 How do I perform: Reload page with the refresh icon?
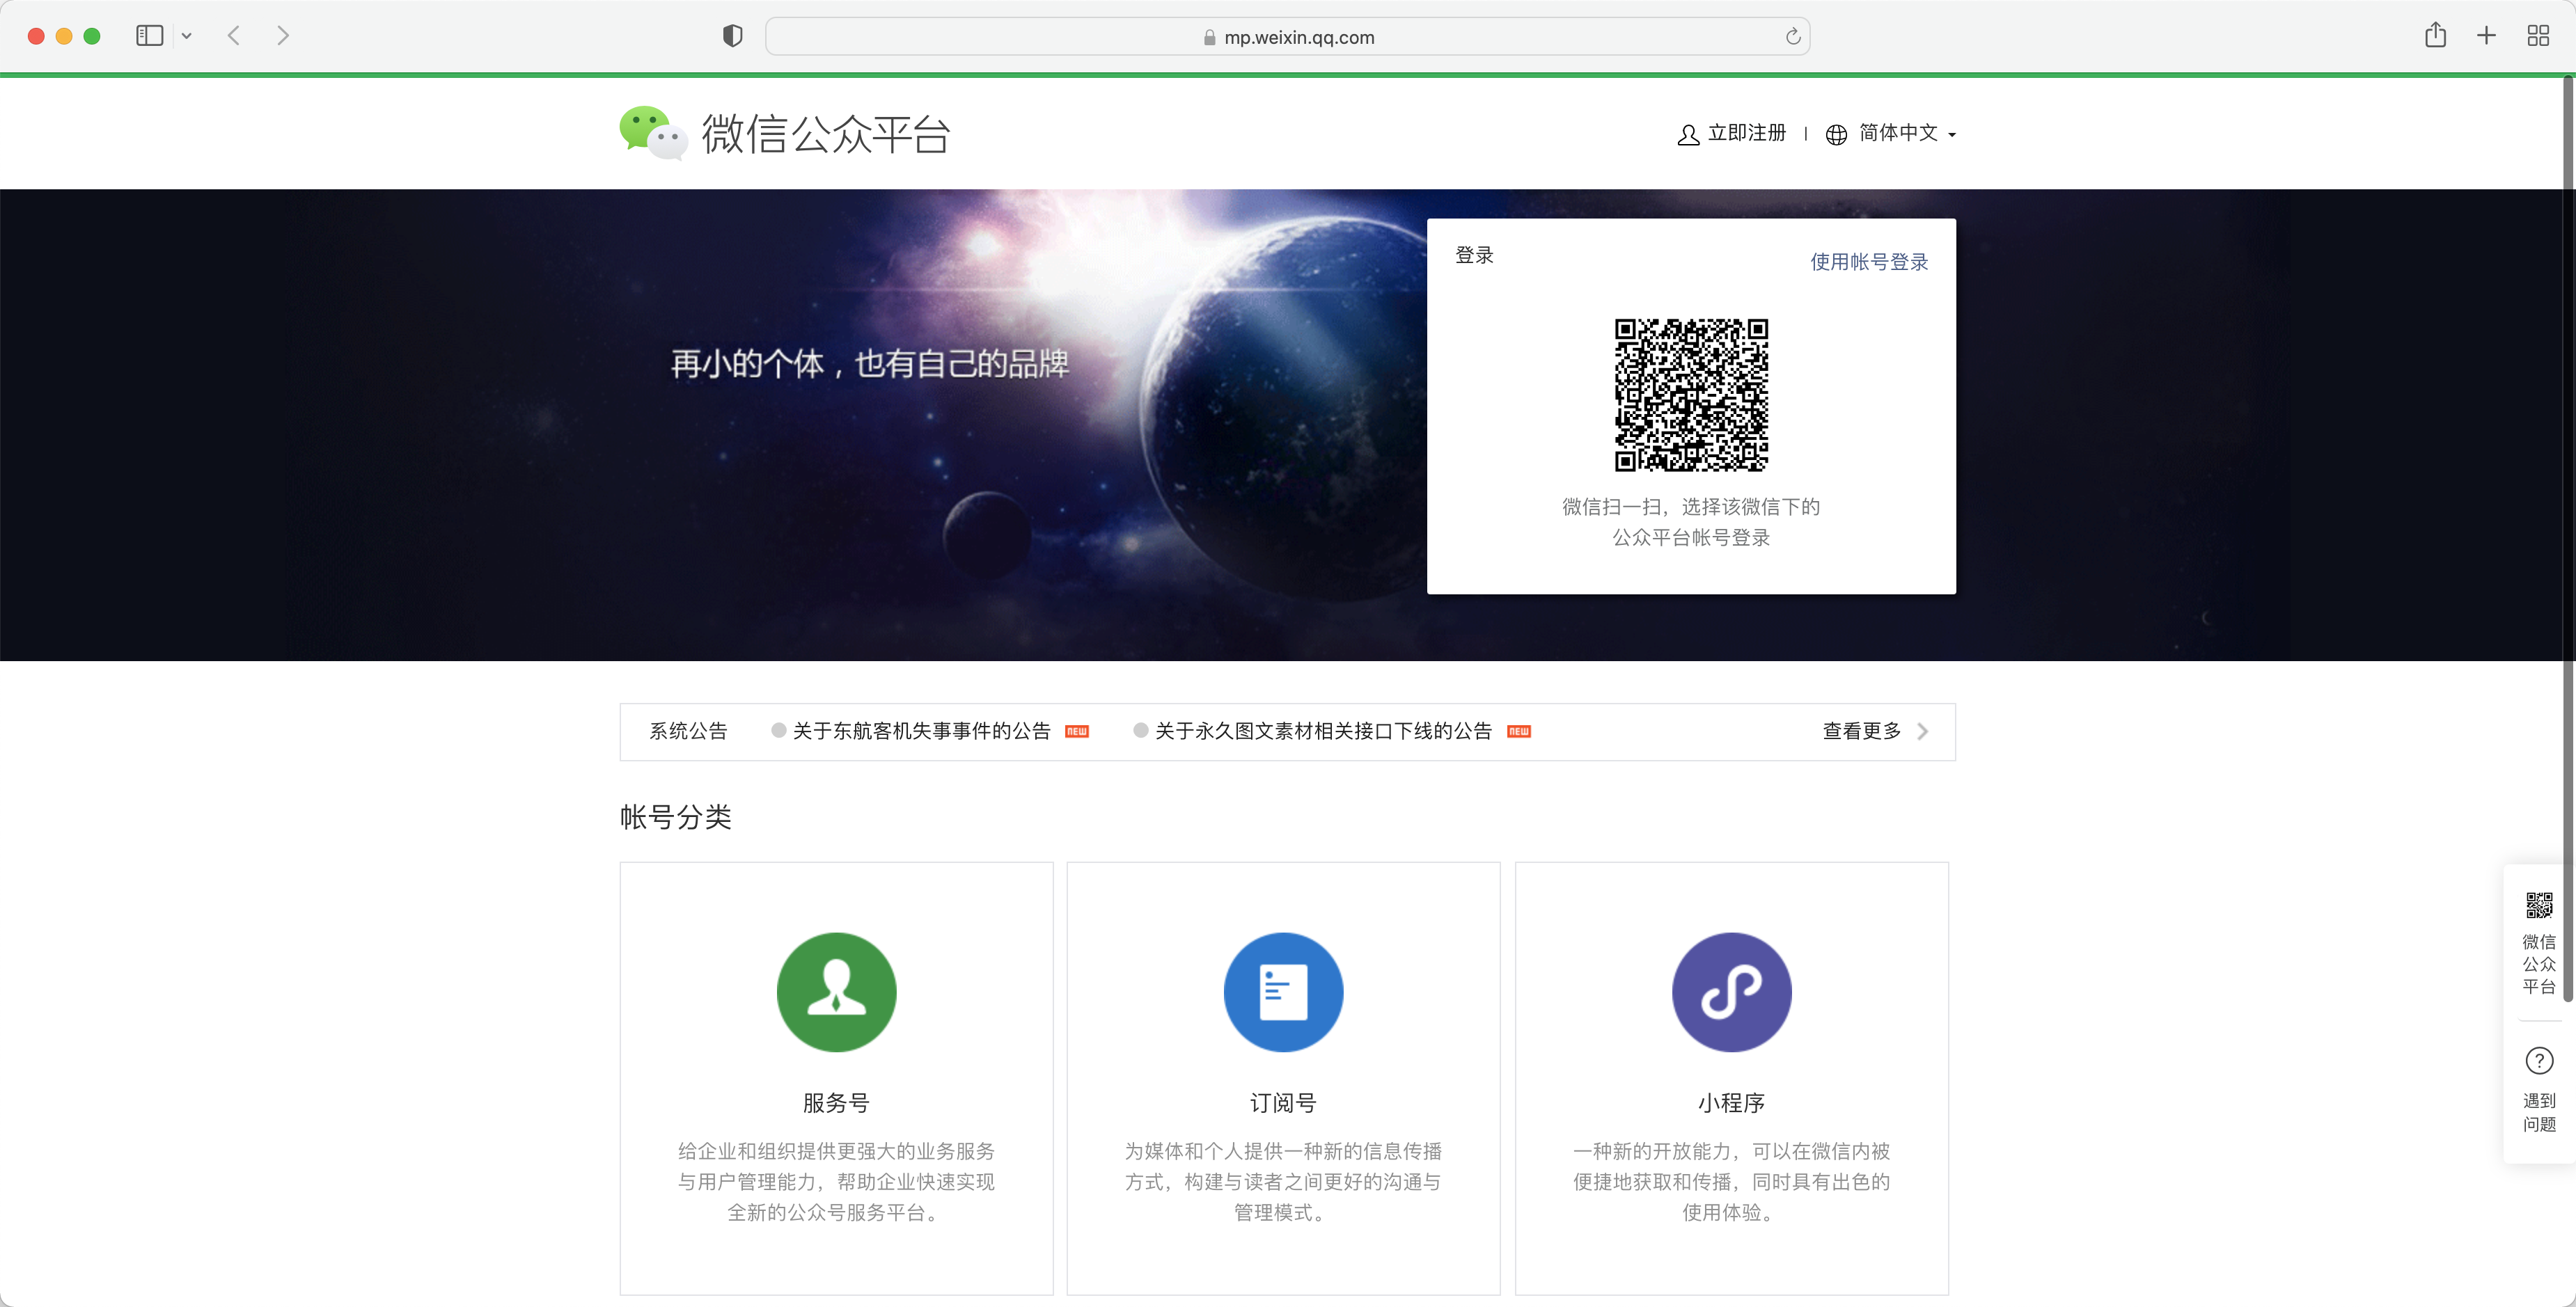coord(1792,37)
